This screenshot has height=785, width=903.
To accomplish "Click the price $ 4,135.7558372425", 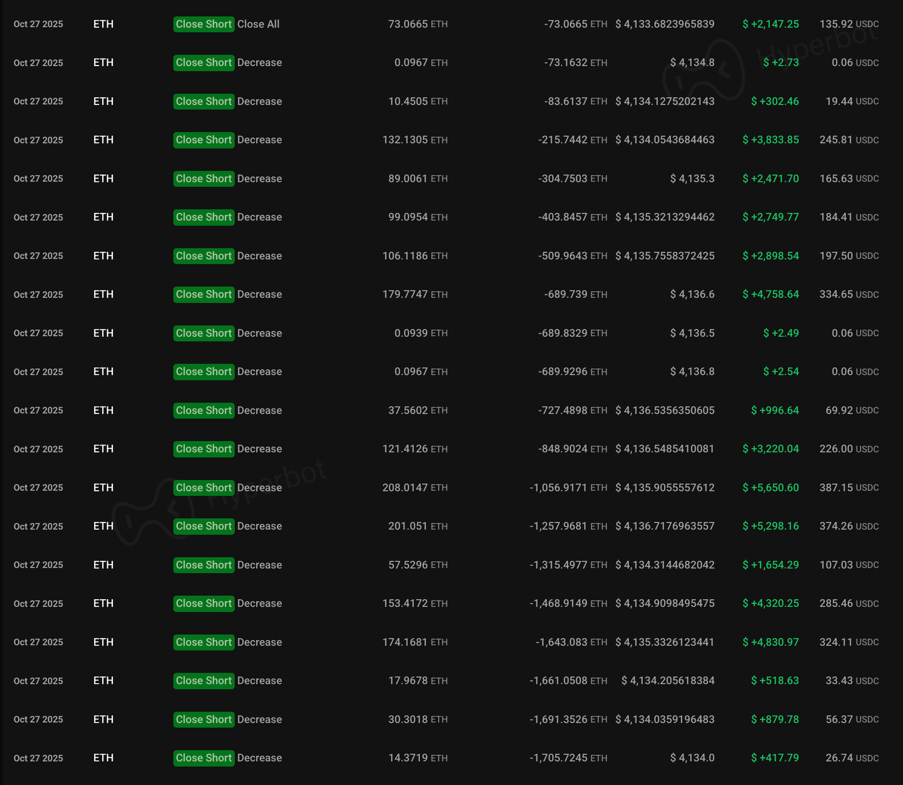I will 665,256.
